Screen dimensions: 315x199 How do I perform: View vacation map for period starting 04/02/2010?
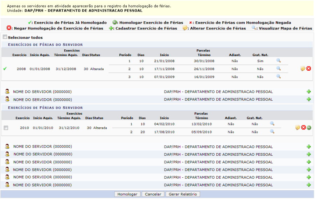(272, 124)
